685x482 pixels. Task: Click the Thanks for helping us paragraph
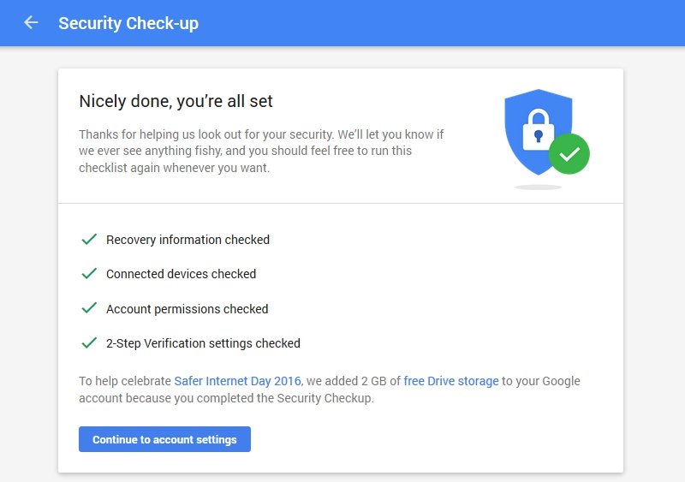[x=261, y=151]
